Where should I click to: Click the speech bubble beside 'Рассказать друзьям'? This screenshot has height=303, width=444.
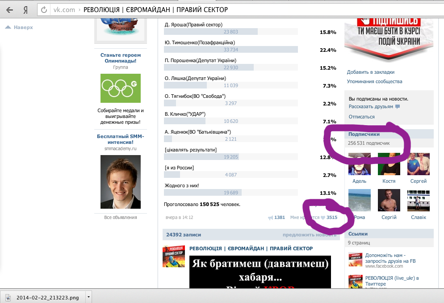pos(398,107)
